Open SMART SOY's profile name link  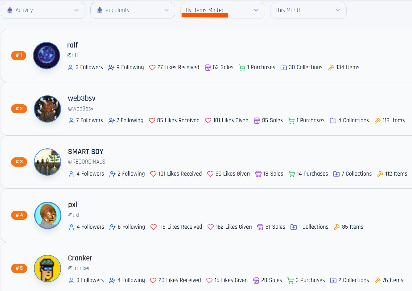click(86, 152)
